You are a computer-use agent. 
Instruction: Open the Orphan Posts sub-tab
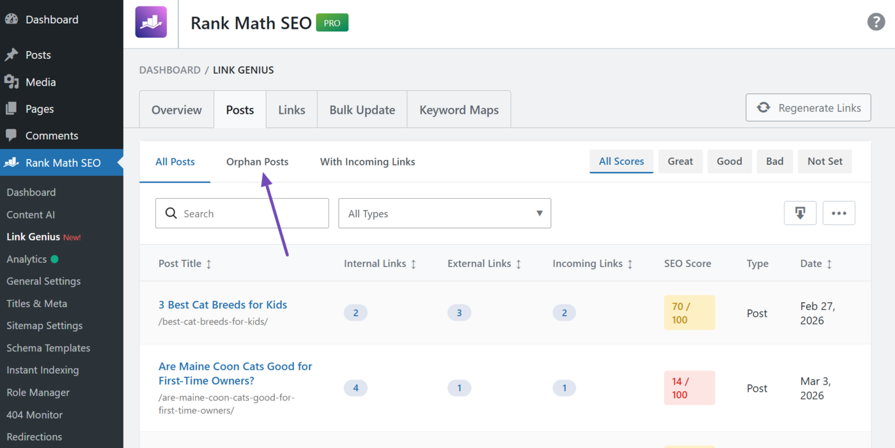click(257, 162)
